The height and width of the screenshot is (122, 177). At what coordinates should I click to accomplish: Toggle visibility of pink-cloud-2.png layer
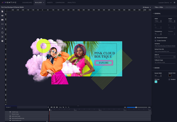(10, 116)
